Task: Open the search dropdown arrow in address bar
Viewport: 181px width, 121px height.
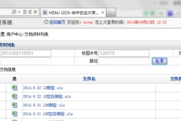Action: 19,12
